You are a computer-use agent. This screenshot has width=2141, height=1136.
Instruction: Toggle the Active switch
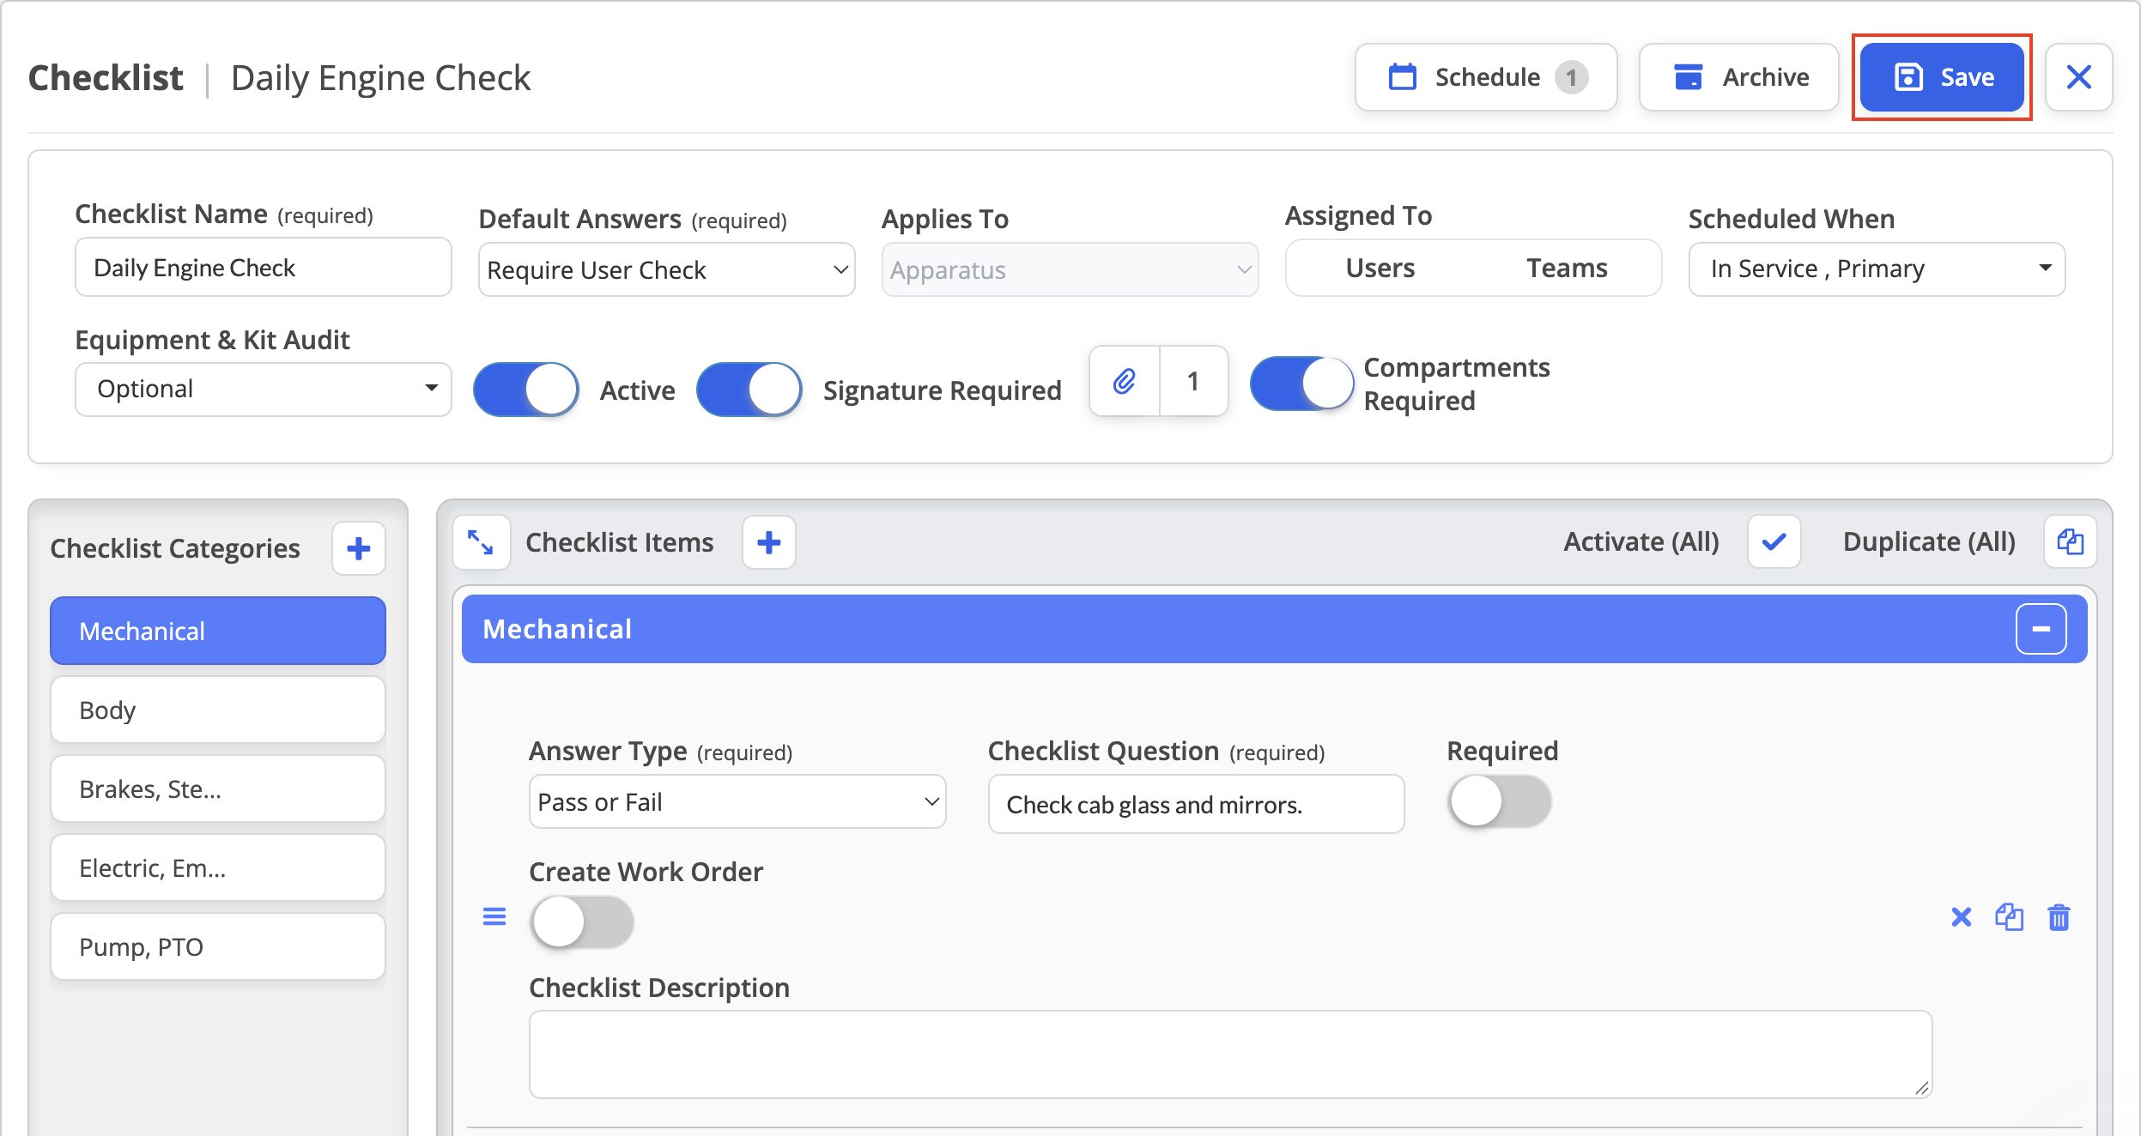526,390
